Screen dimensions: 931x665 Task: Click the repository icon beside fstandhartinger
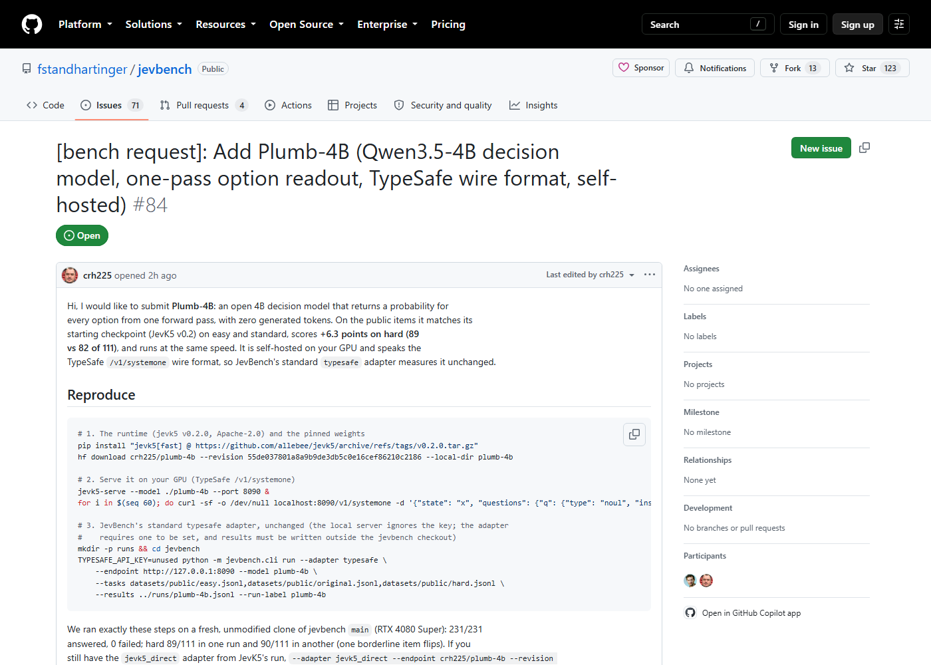coord(27,68)
